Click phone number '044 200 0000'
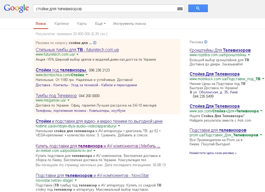This screenshot has width=265, height=192. (x=89, y=96)
